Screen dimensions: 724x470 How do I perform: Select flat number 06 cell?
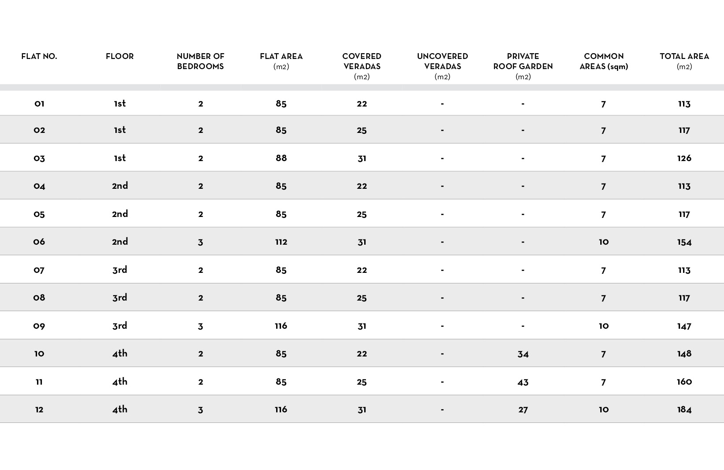click(x=39, y=242)
